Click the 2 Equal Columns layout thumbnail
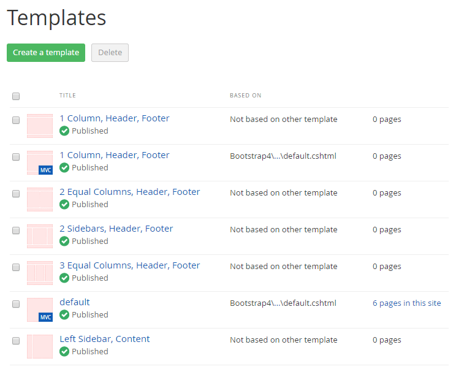456x380 pixels. pos(40,200)
